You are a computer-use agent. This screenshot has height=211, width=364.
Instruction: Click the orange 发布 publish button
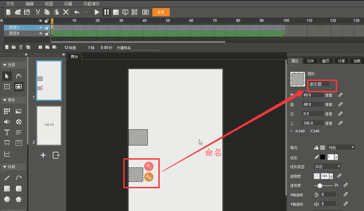(x=161, y=12)
